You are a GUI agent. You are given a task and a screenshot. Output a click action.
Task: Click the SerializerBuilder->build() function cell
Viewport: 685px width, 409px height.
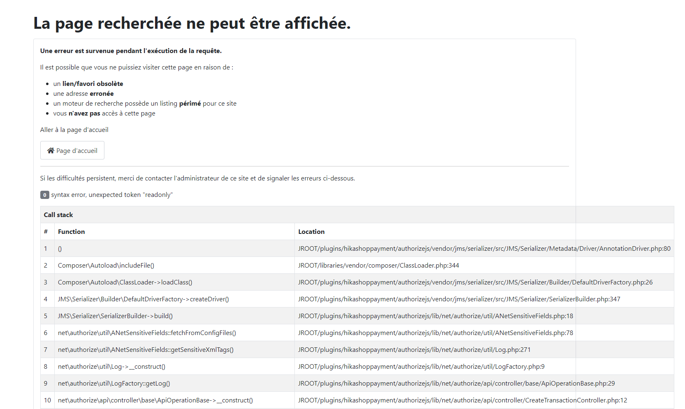(x=115, y=316)
